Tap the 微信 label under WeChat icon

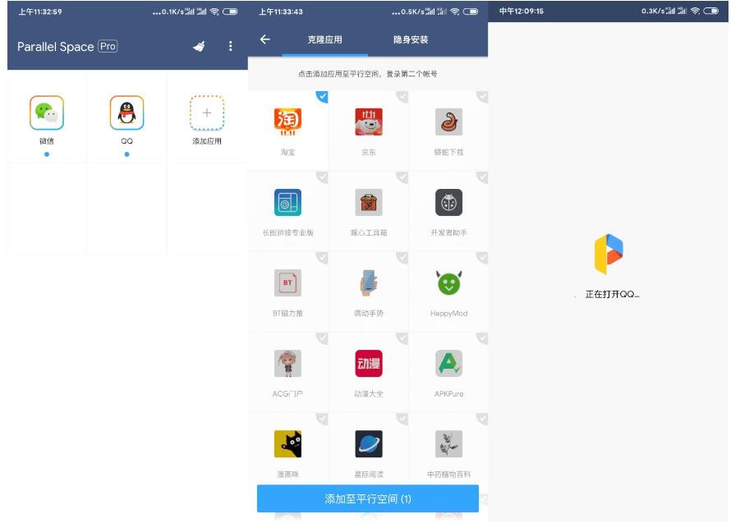pos(47,141)
